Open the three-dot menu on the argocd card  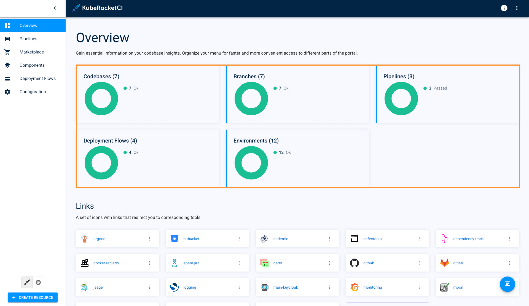pyautogui.click(x=150, y=238)
